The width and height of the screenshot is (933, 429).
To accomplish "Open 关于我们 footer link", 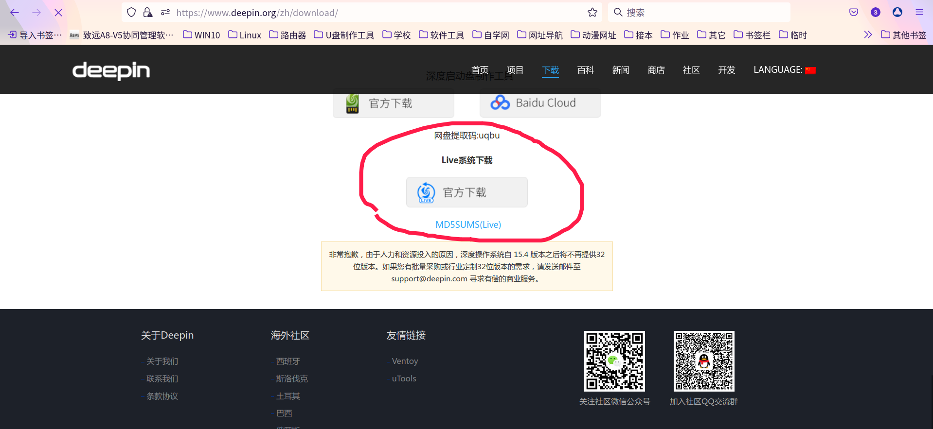I will (162, 361).
